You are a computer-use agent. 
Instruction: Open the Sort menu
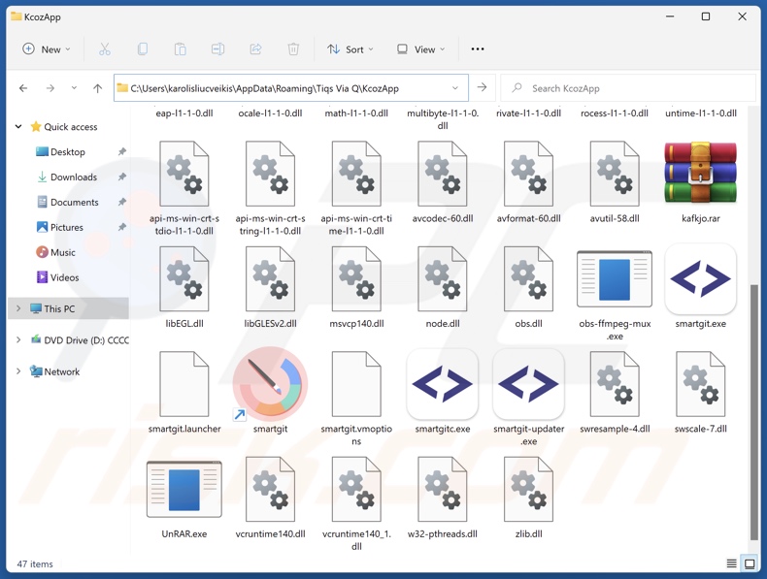point(350,49)
